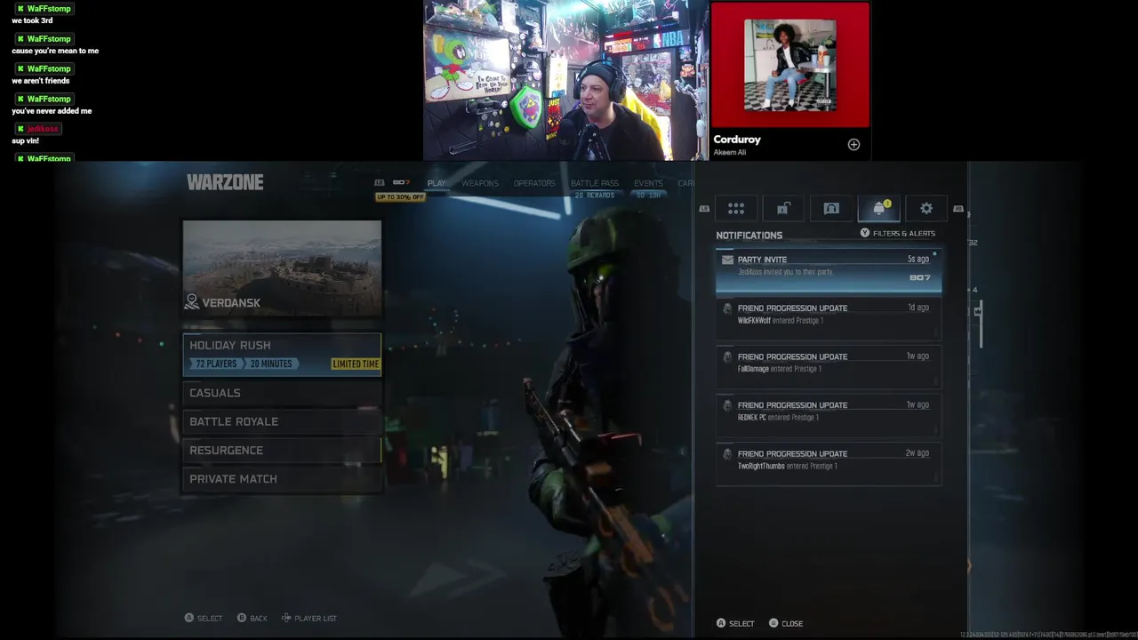Click the '28 Rewards' label under Battle Pass

pos(595,195)
